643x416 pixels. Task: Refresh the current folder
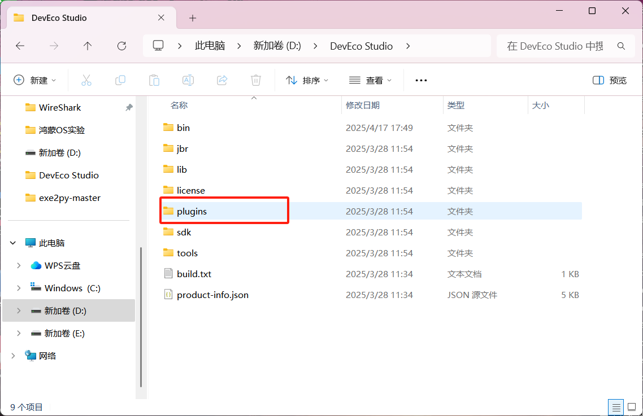pos(122,46)
